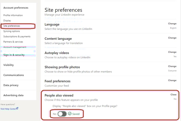Open Profile information in sidebar

pyautogui.click(x=13, y=15)
